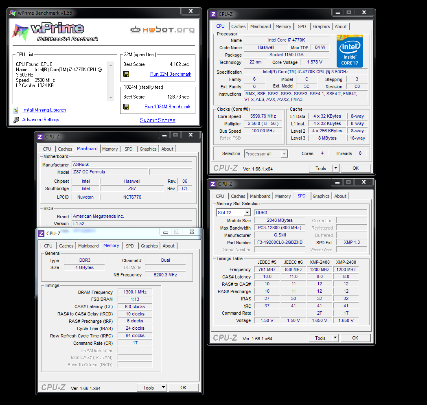Click the CPU-Z title bar icon in the Memory window
Viewport: 427px width, 405px height.
pos(41,233)
